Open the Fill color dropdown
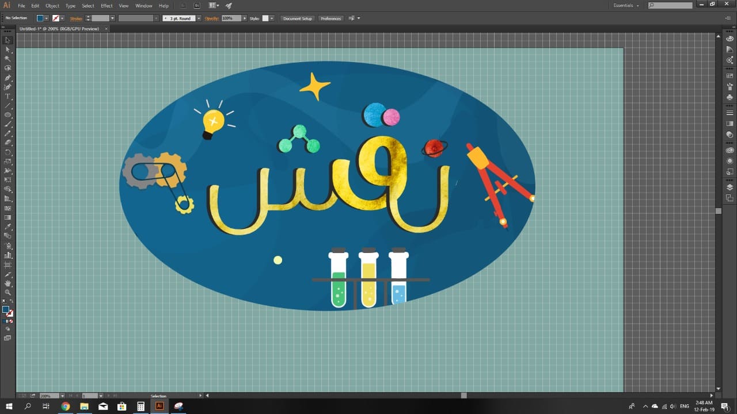Screen dimensions: 737x414 [47, 18]
